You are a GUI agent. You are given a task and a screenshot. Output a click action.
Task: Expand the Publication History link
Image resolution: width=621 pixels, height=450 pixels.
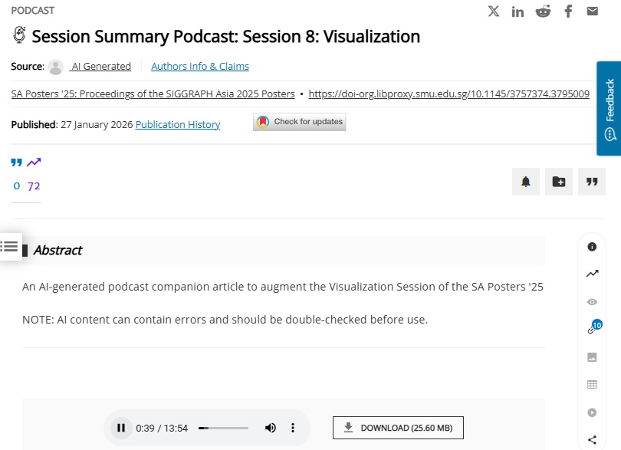(178, 124)
